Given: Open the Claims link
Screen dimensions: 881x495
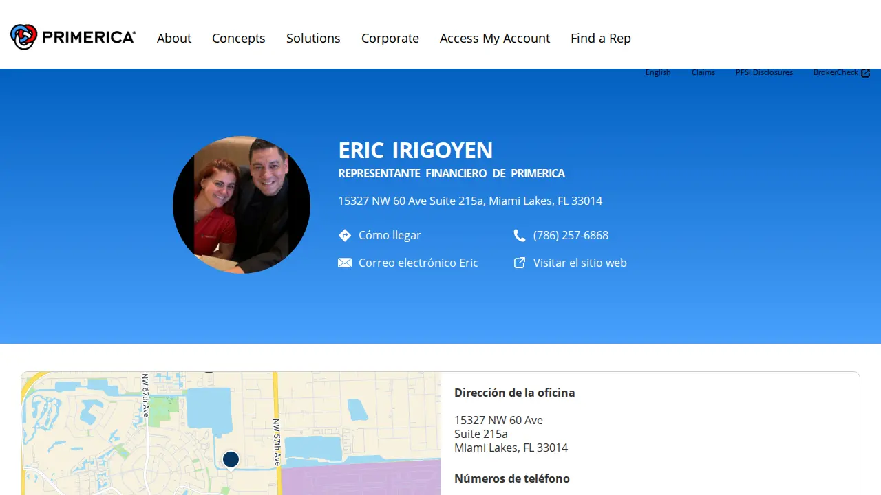Looking at the screenshot, I should (703, 72).
